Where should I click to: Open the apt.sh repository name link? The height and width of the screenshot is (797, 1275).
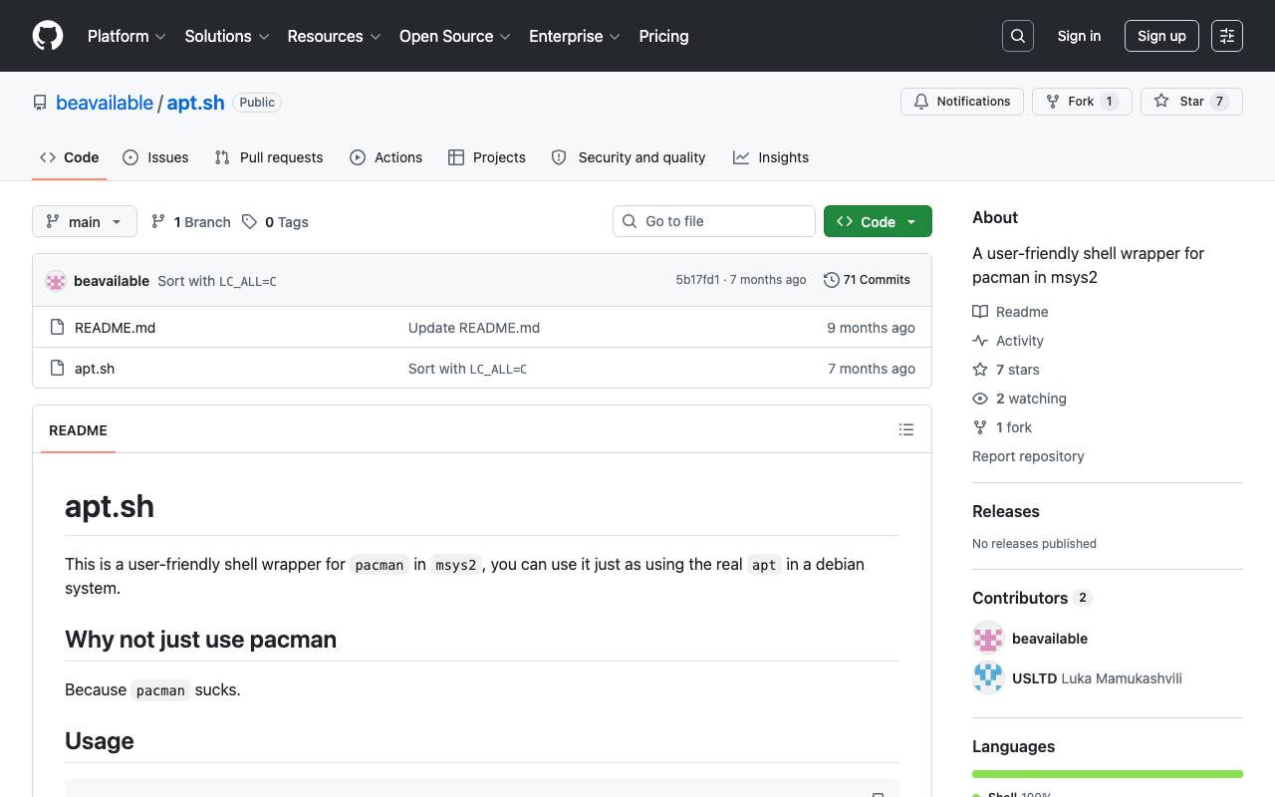[x=195, y=103]
